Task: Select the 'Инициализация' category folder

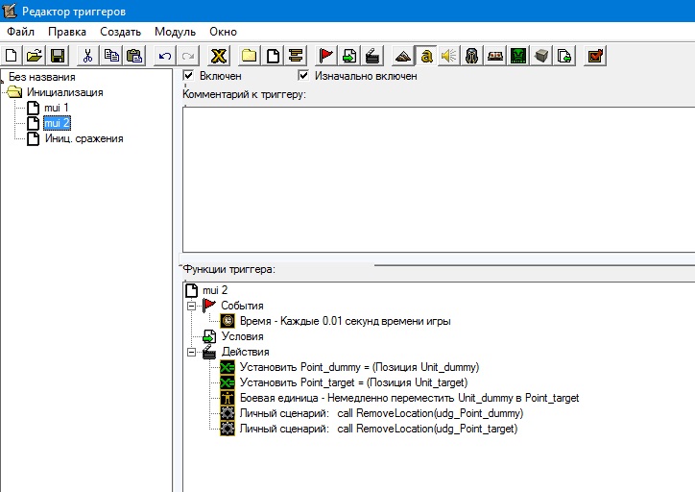Action: [64, 92]
